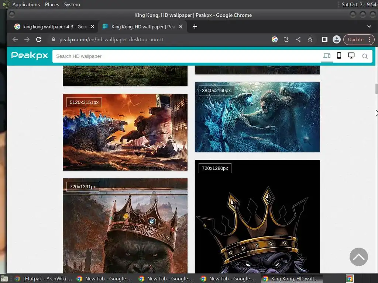
Task: Open a new tab with plus
Action: click(195, 27)
